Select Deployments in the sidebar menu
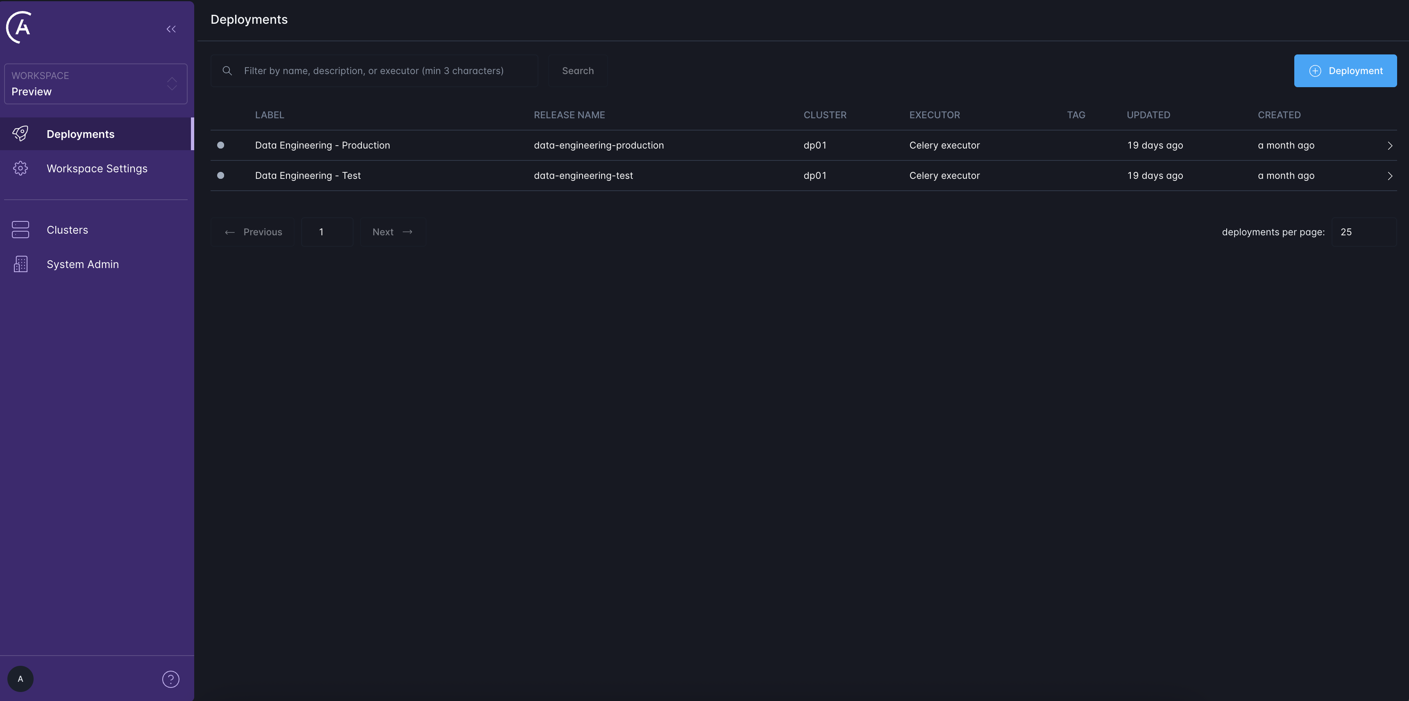Screen dimensions: 1409x701 pyautogui.click(x=80, y=133)
